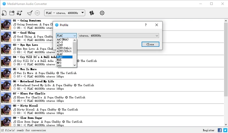Click the Add file icon in toolbar
The height and width of the screenshot is (133, 228).
pos(4,13)
